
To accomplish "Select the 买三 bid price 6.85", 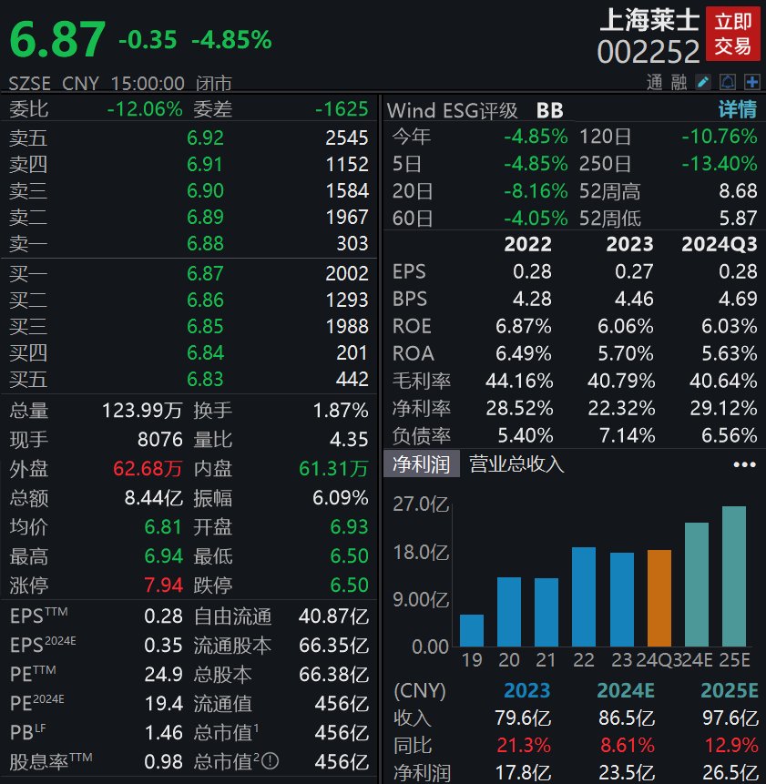I will click(205, 327).
